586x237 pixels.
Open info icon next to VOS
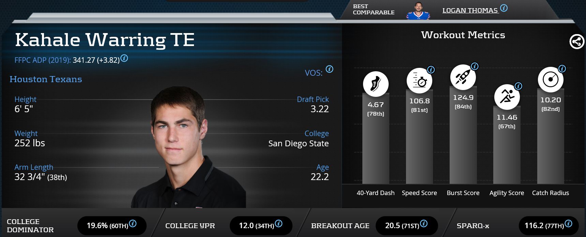point(329,69)
